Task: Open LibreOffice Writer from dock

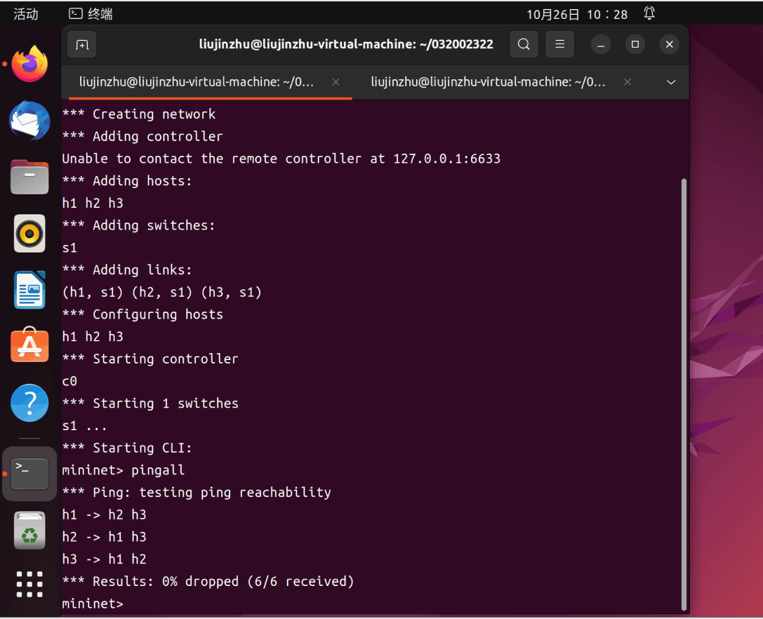Action: click(x=29, y=290)
